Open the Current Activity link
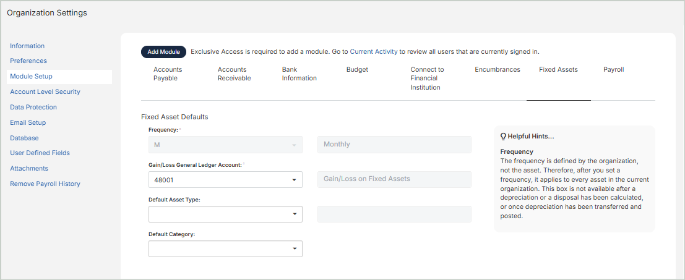 [373, 52]
